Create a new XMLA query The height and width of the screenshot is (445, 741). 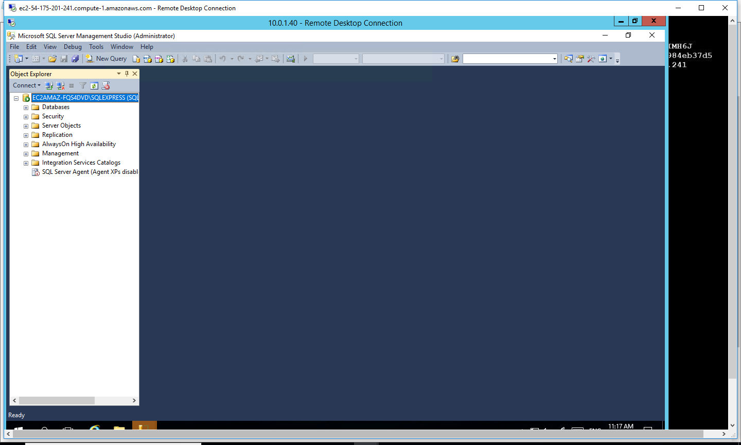[x=171, y=58]
